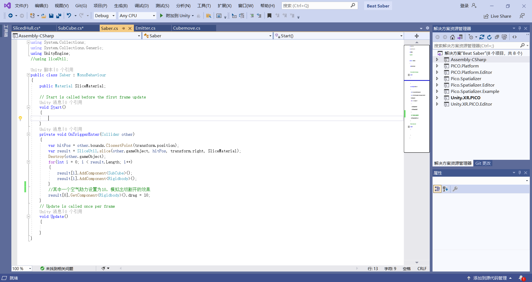Open the Any CPU platform dropdown
Viewport: 532px width, 282px height.
(x=137, y=16)
